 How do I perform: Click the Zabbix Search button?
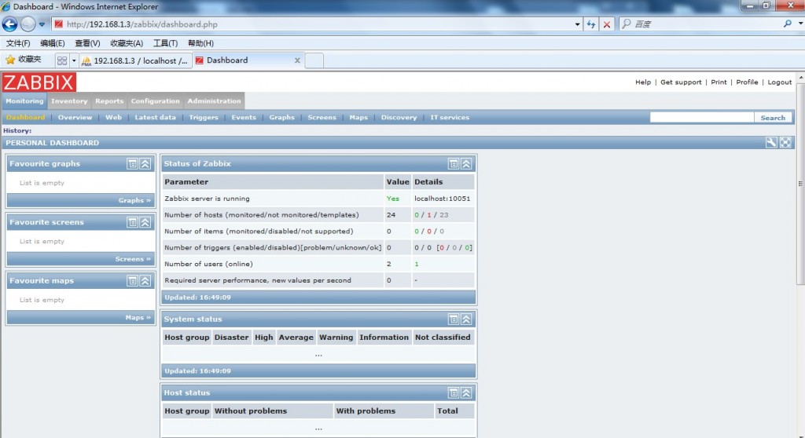(x=773, y=118)
